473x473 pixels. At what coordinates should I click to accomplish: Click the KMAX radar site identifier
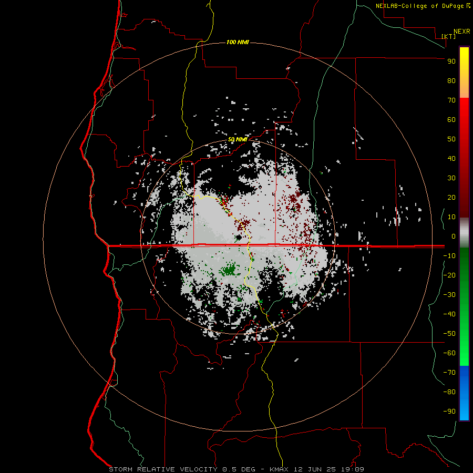tap(279, 469)
